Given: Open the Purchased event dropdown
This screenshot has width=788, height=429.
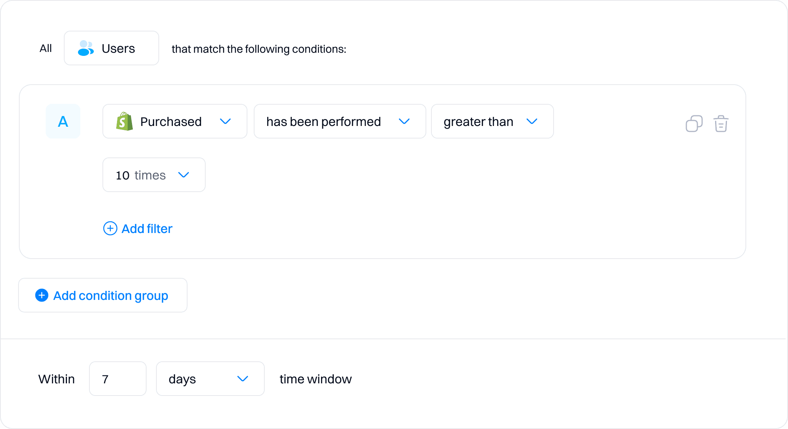Looking at the screenshot, I should pyautogui.click(x=175, y=121).
